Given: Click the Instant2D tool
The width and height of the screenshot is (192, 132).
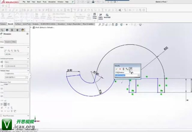Looking at the screenshot, I should [107, 16].
